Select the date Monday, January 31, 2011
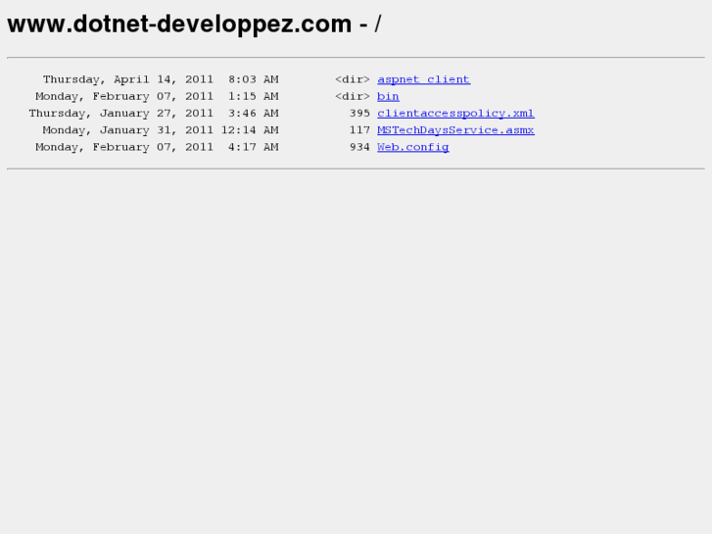This screenshot has width=712, height=534. 128,130
